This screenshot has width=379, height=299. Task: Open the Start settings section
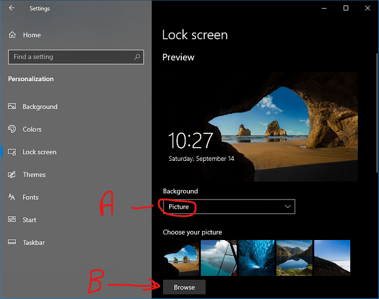(29, 220)
